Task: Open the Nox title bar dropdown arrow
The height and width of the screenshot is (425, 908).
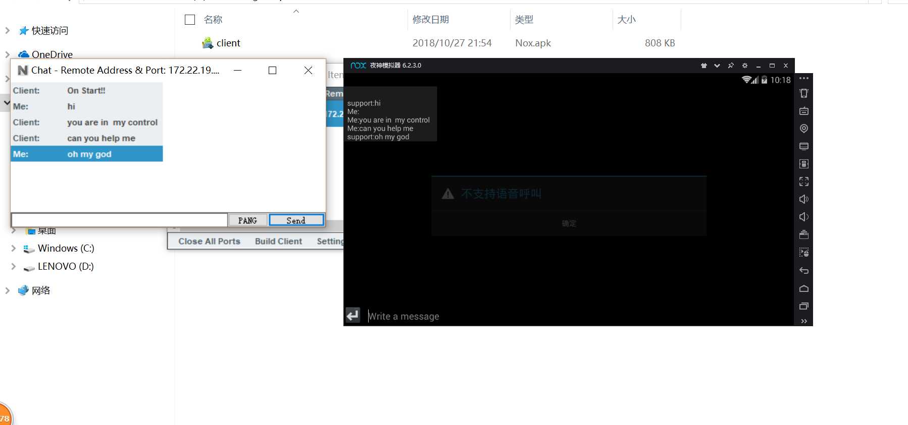Action: [x=717, y=66]
